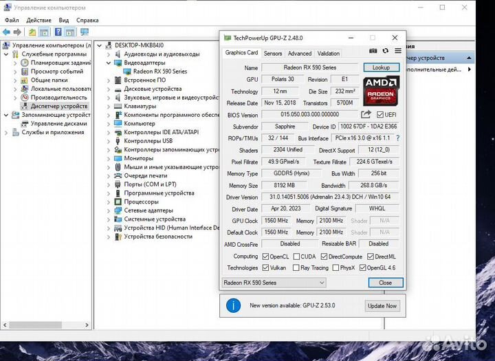This screenshot has width=495, height=361.
Task: Toggle the OpenGL 4.6 checkbox
Action: 362,268
